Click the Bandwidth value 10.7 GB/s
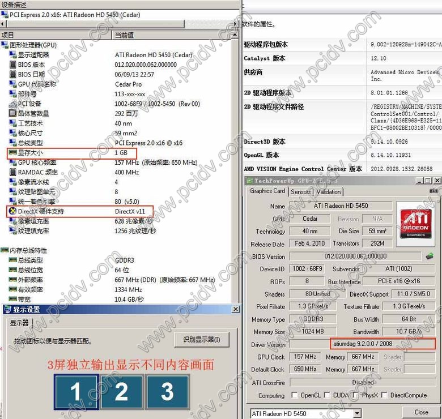The image size is (442, 419). click(409, 331)
